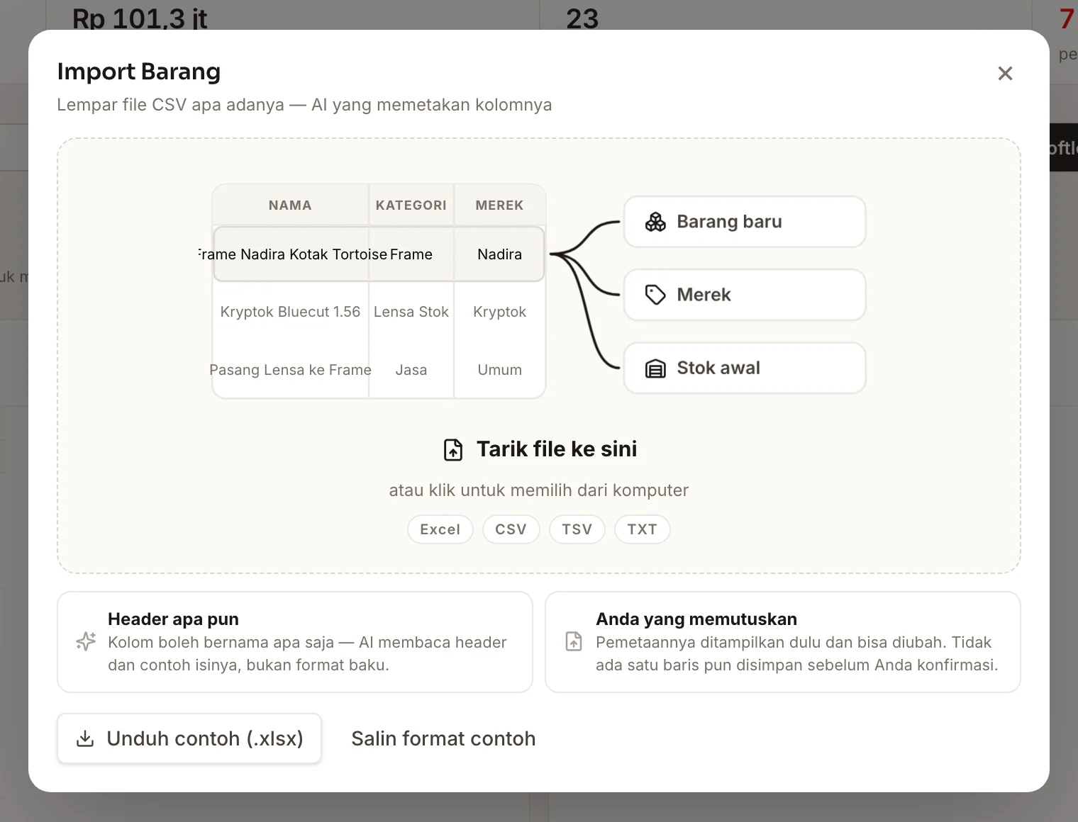Image resolution: width=1078 pixels, height=822 pixels.
Task: Click Salin format contoh link
Action: 443,738
